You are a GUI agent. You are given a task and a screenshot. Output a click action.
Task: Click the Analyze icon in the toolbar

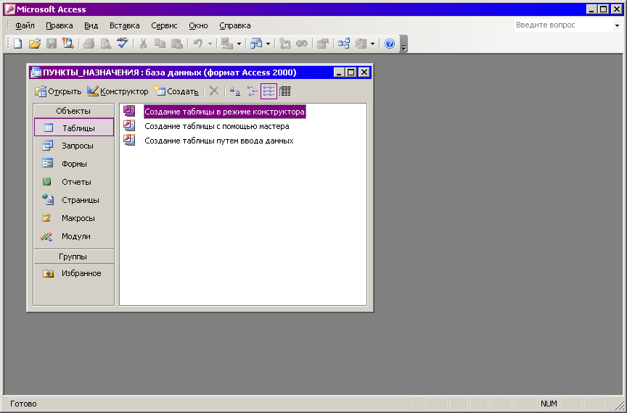(x=256, y=43)
